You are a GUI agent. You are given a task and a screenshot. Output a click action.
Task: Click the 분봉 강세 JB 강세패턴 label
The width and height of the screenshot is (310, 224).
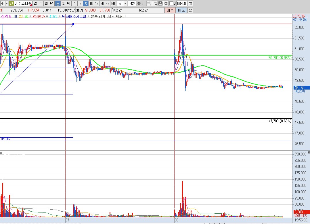[108, 16]
